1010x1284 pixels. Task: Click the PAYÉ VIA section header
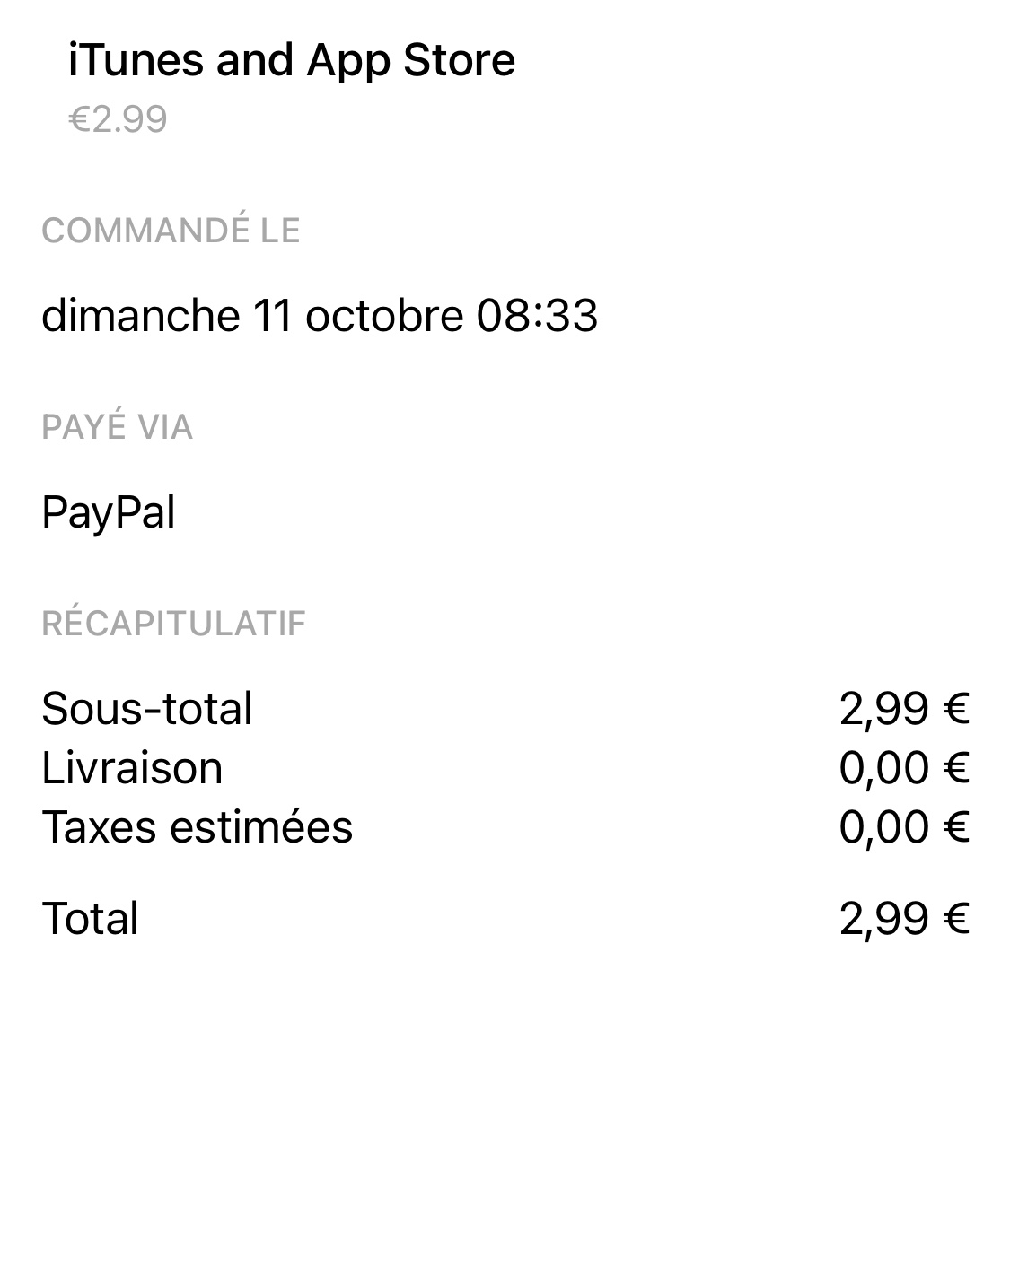click(117, 427)
